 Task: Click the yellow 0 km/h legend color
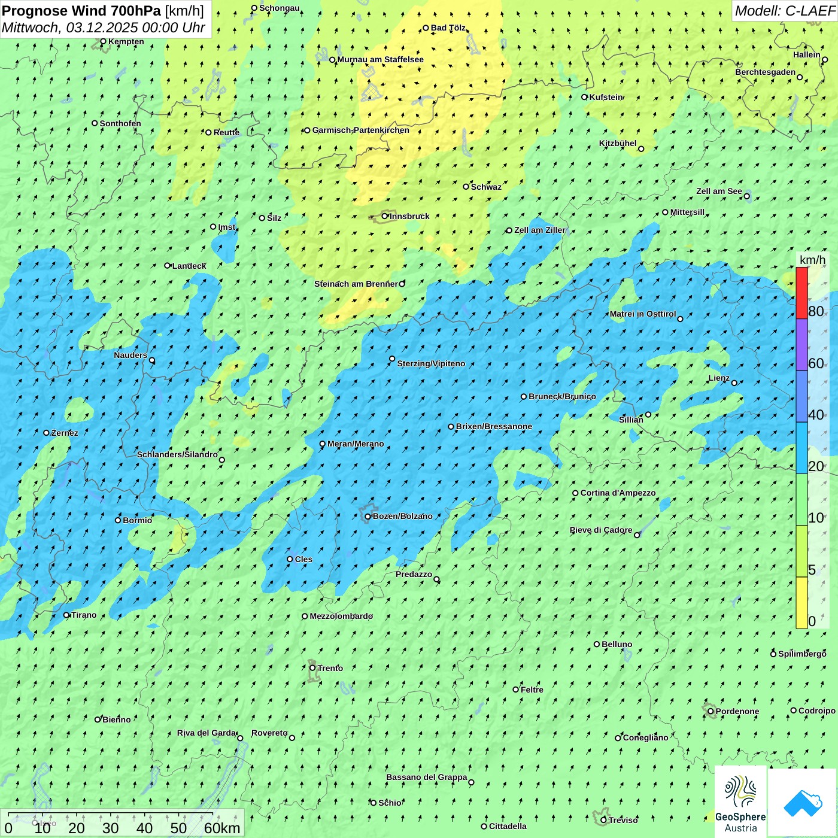pos(801,603)
